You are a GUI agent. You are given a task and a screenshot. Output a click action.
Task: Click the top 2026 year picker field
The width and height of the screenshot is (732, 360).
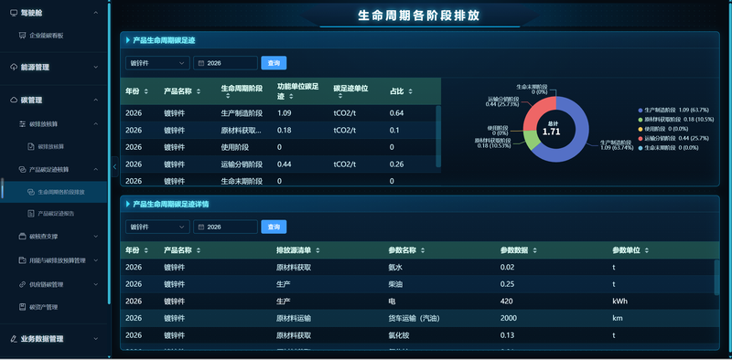pyautogui.click(x=225, y=63)
